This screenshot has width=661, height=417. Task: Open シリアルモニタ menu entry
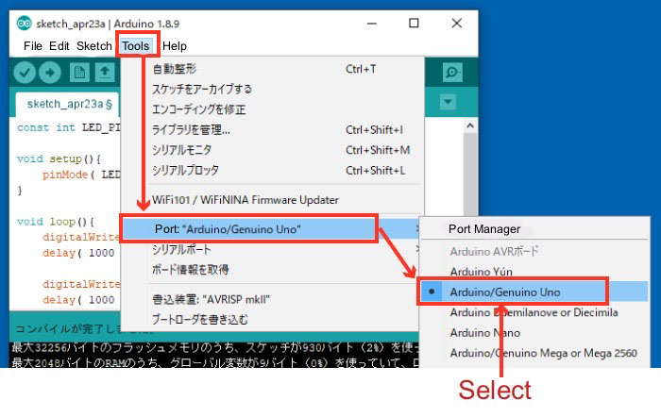[272, 150]
